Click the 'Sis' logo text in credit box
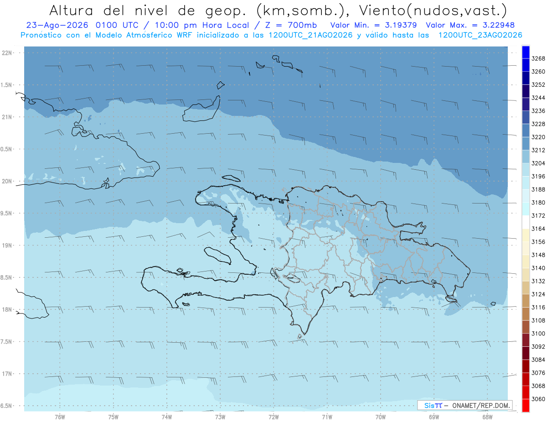 tap(429, 405)
